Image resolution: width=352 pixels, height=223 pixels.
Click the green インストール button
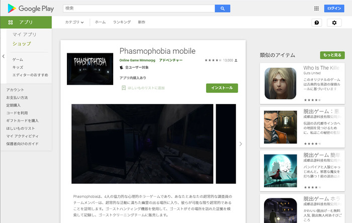point(222,88)
